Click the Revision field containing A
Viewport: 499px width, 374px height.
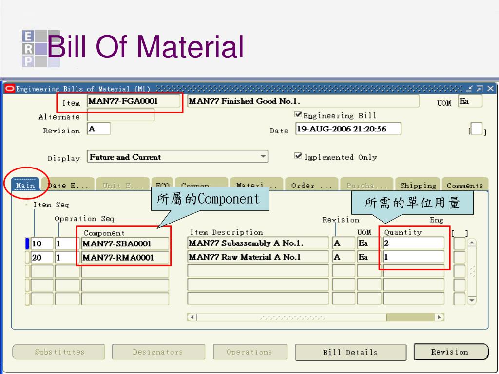pos(98,129)
